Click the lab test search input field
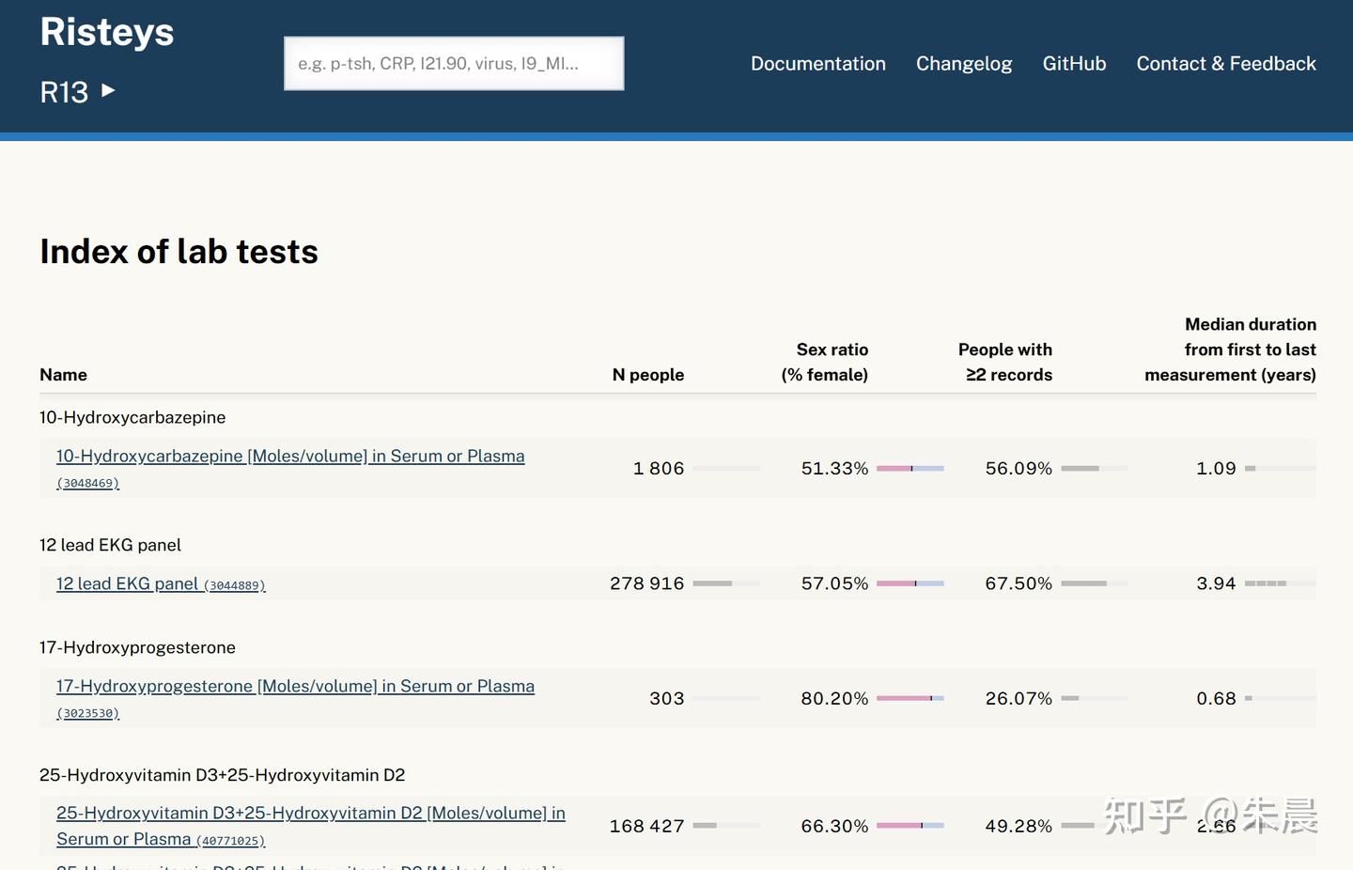 [454, 63]
